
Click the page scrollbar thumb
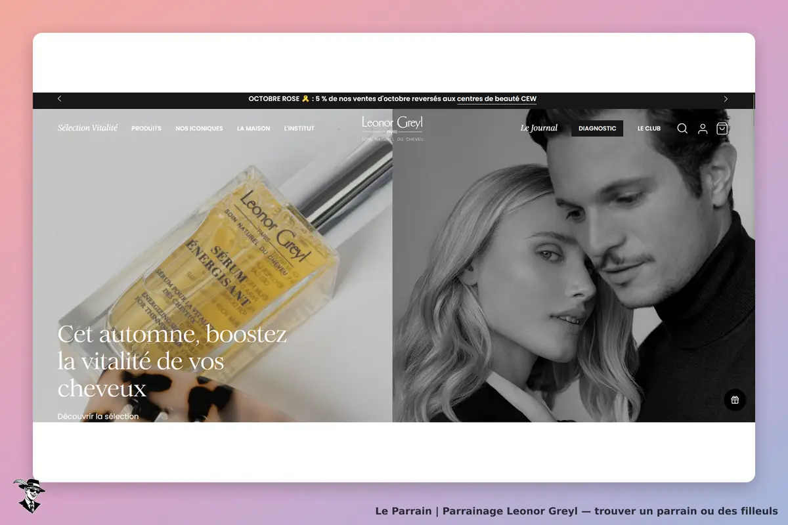[754, 110]
